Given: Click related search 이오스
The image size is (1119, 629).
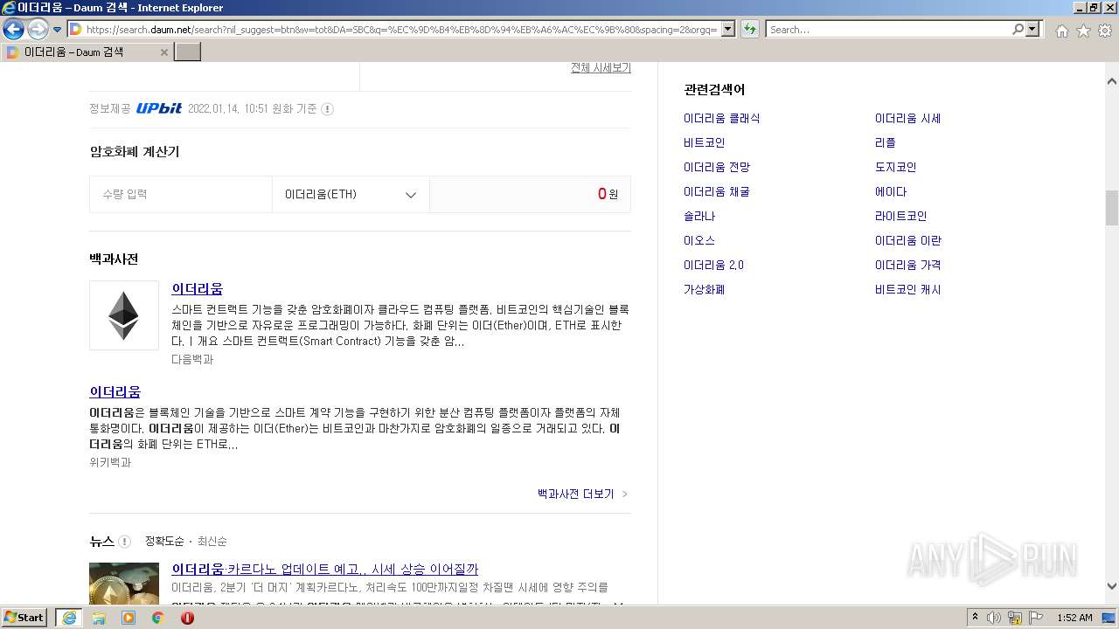Looking at the screenshot, I should pyautogui.click(x=699, y=240).
